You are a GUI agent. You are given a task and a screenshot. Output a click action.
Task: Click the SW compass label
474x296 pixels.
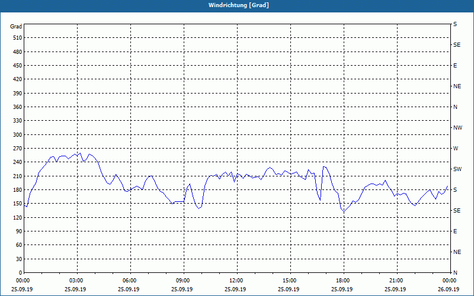(x=457, y=169)
